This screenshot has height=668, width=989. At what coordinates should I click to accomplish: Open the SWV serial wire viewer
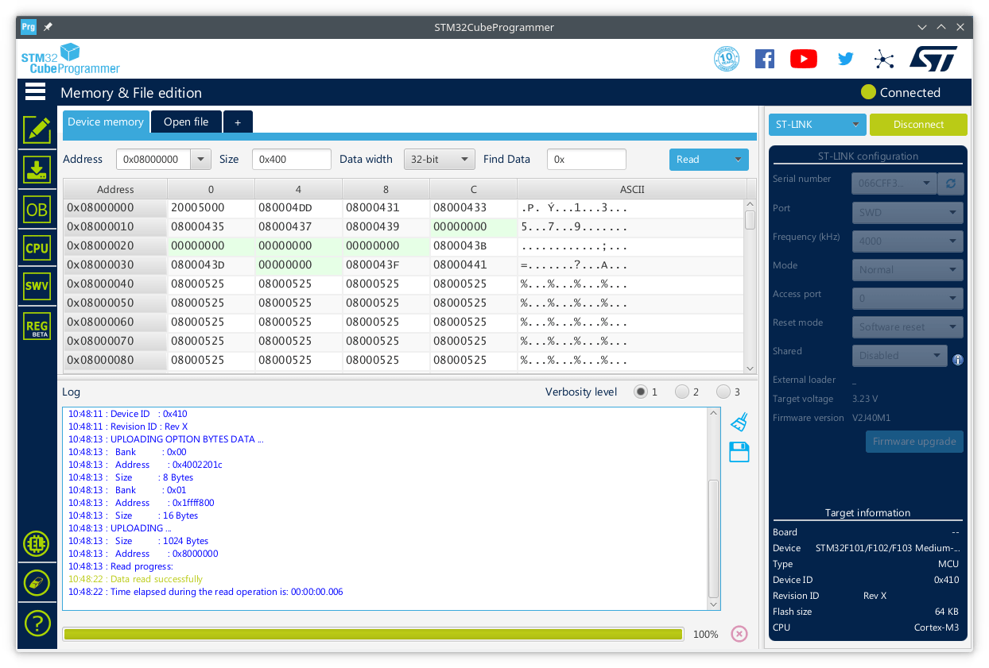(x=37, y=287)
